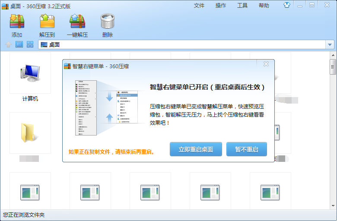Open the skin (shirt) icon in title bar
Image resolution: width=337 pixels, height=221 pixels.
pos(287,5)
